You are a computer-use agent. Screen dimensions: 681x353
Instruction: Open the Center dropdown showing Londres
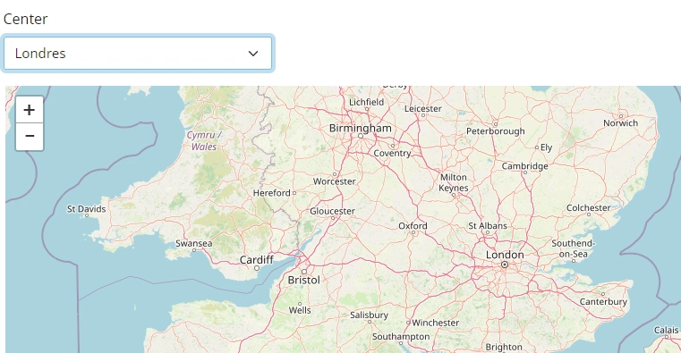[138, 54]
